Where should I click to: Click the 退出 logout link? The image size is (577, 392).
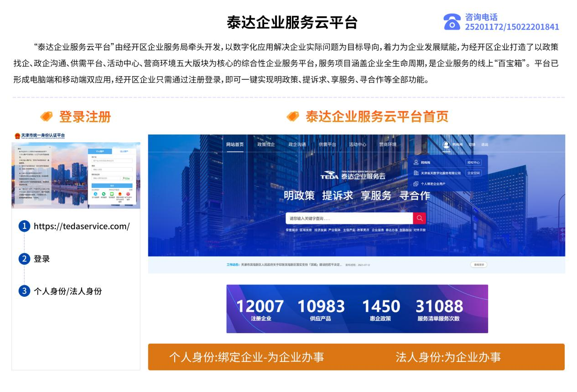pyautogui.click(x=484, y=144)
